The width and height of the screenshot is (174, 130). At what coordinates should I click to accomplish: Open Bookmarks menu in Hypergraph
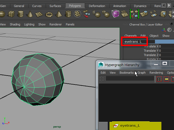point(126,73)
